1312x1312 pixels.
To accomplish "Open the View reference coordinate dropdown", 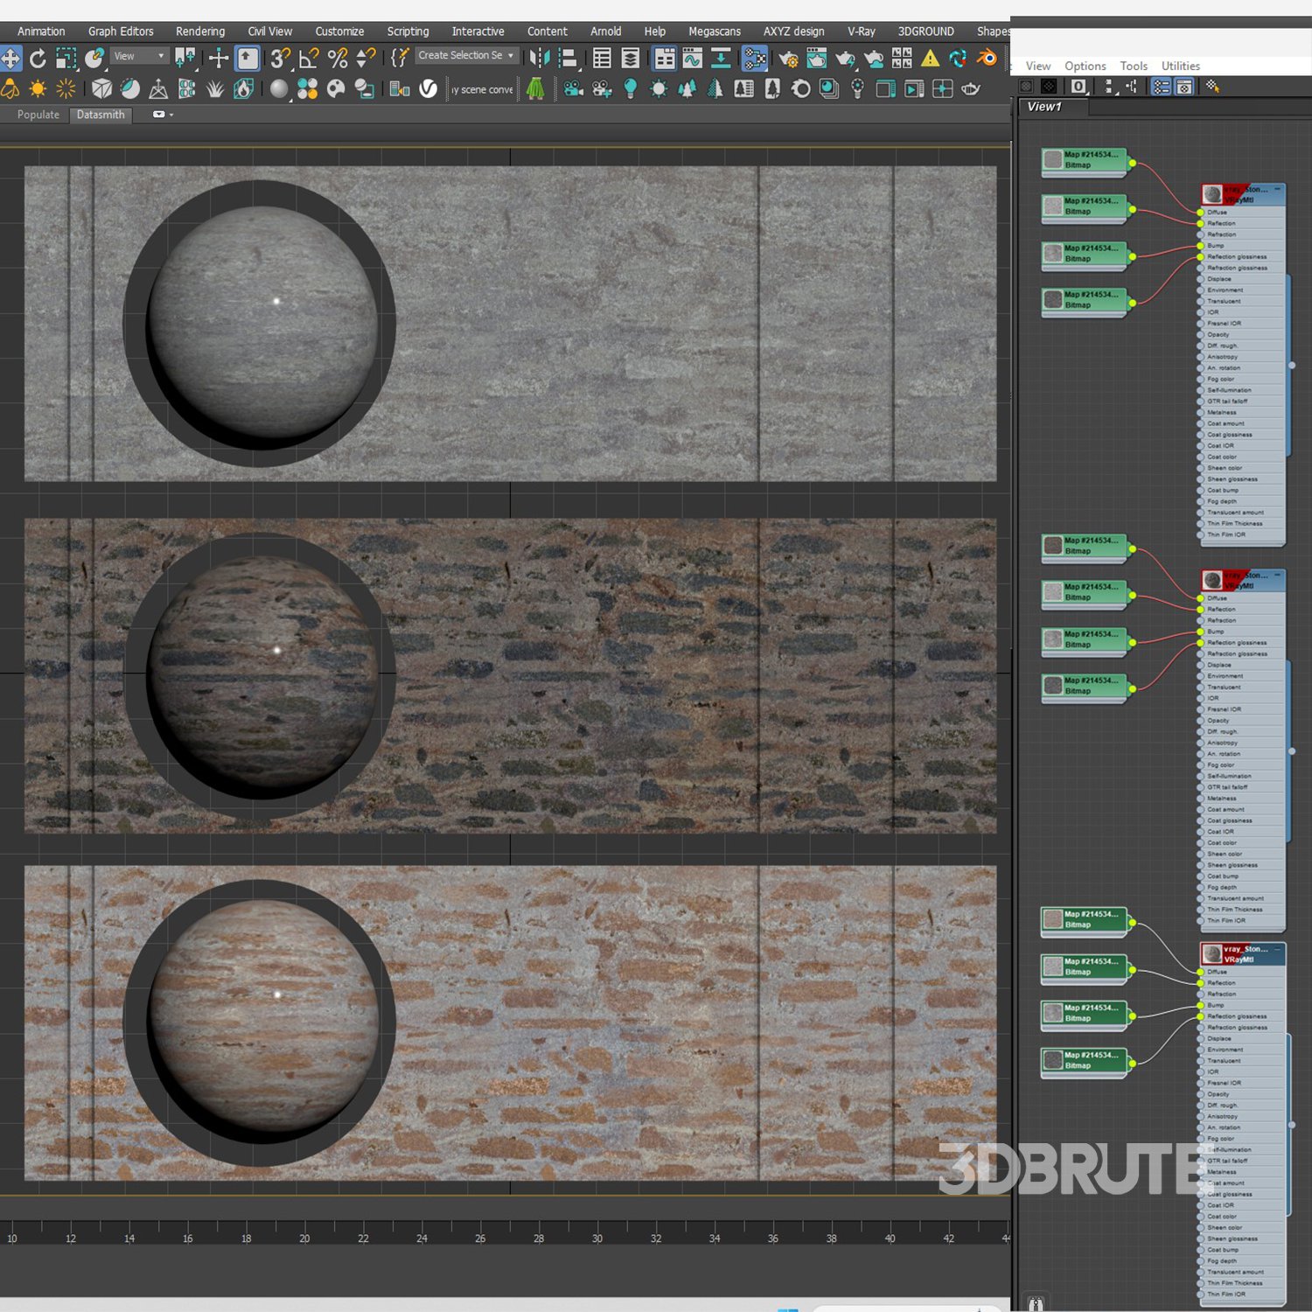I will point(139,56).
